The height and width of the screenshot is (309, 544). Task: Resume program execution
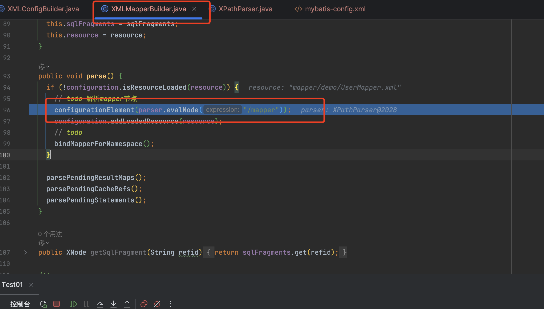(x=73, y=304)
